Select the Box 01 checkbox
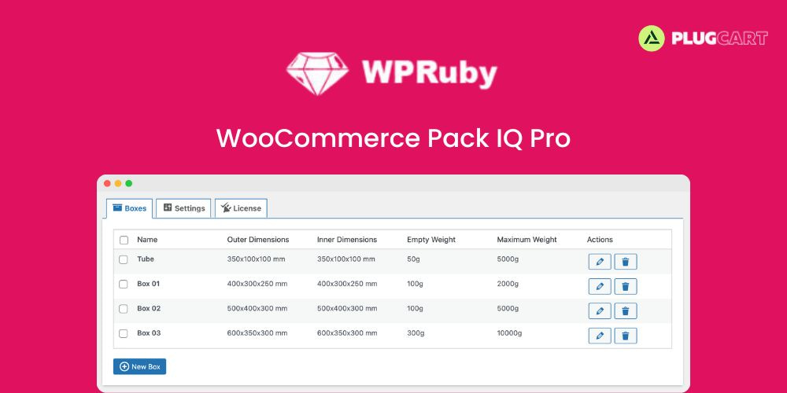This screenshot has width=787, height=393. (x=124, y=284)
